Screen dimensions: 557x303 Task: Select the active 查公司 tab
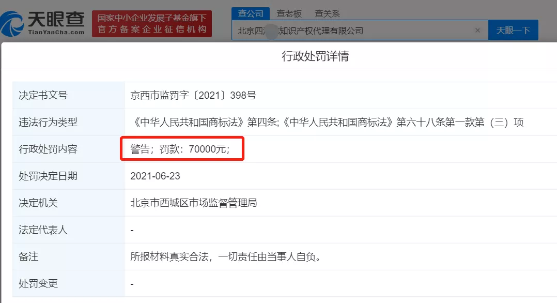coord(251,13)
